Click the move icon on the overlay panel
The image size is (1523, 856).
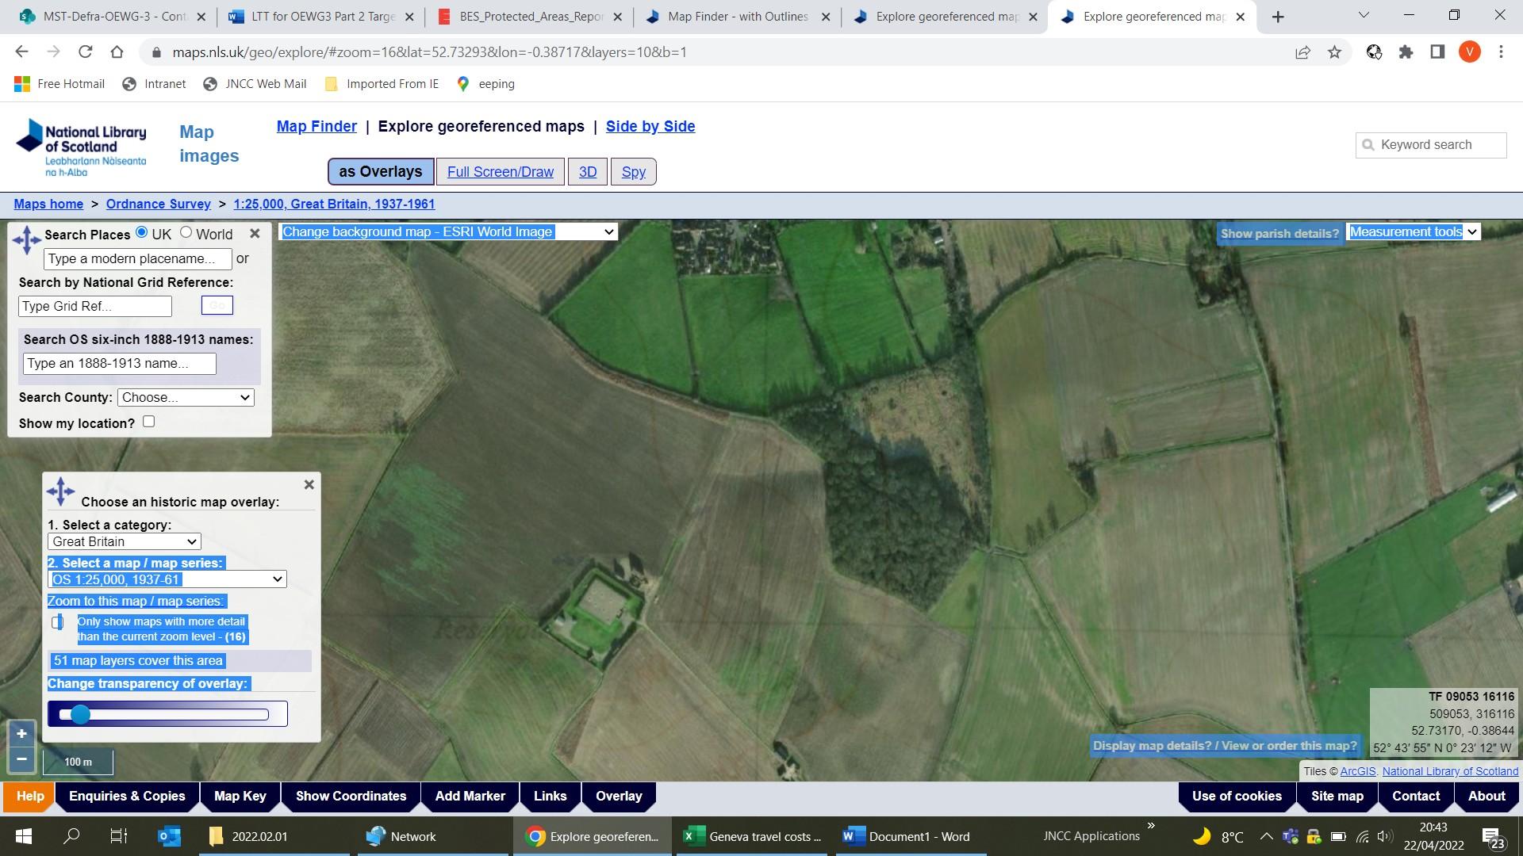click(61, 491)
